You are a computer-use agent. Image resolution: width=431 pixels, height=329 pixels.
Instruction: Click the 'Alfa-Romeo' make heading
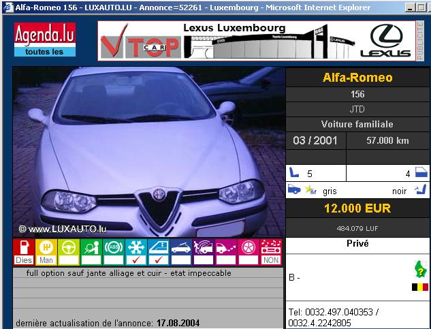point(357,77)
